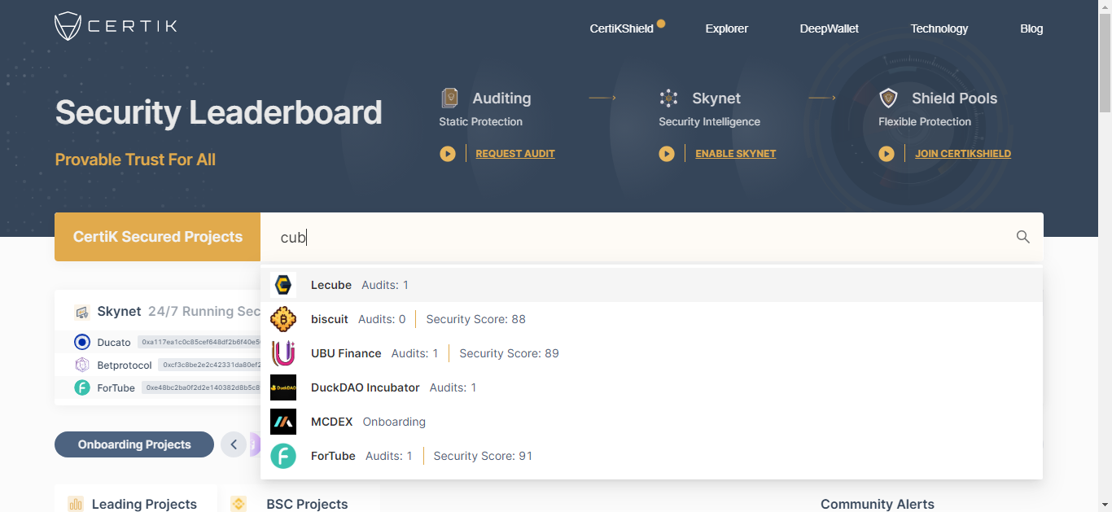
Task: Open Ducato in the Skynet list
Action: (x=114, y=343)
